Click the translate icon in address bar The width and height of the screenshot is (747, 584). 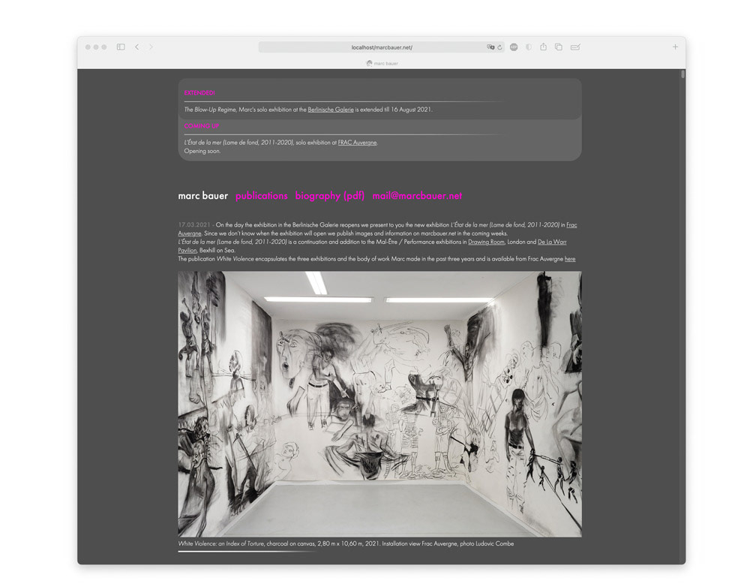tap(490, 47)
